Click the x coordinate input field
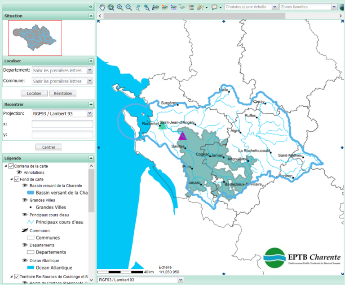The width and height of the screenshot is (345, 285). (62, 124)
